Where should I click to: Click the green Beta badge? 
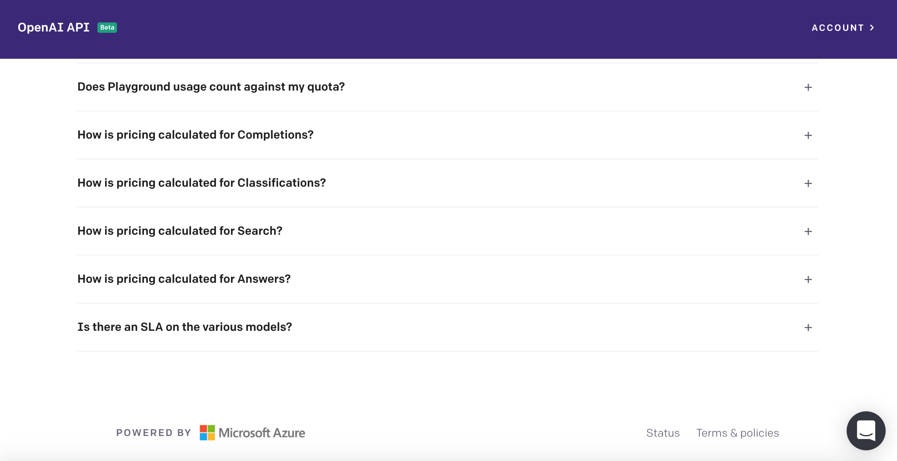(x=107, y=28)
